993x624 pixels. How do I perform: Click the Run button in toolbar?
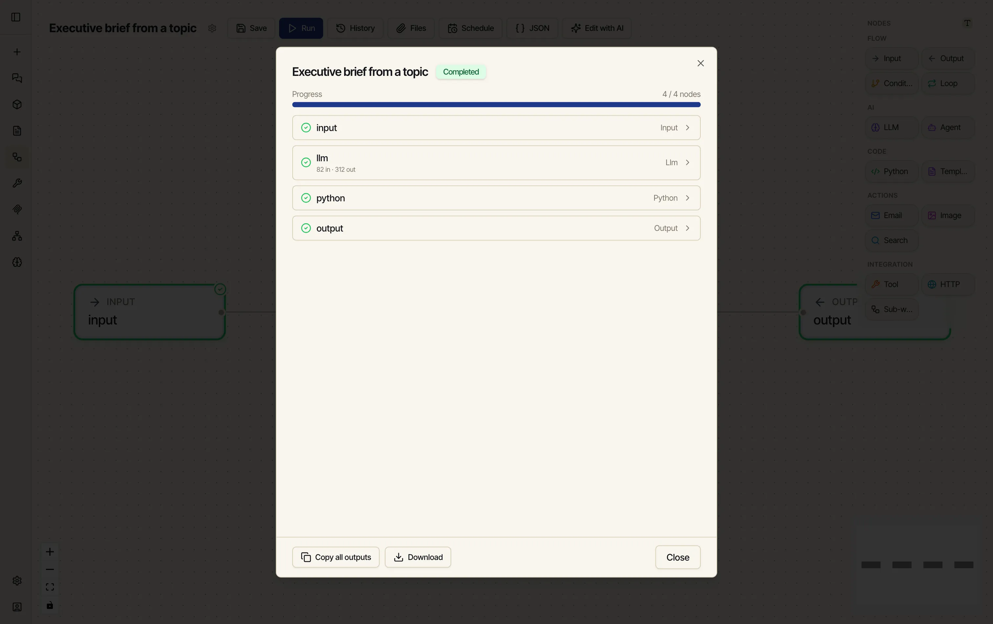pyautogui.click(x=301, y=28)
